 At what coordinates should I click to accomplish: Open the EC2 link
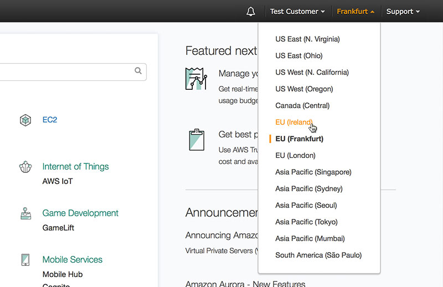tap(50, 120)
